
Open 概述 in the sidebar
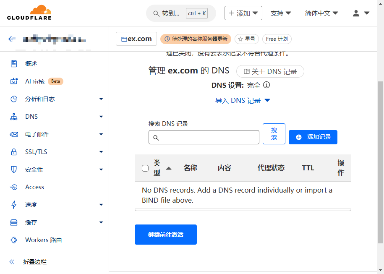point(31,64)
